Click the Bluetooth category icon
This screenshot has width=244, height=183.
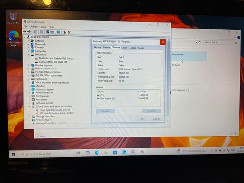tap(32, 44)
